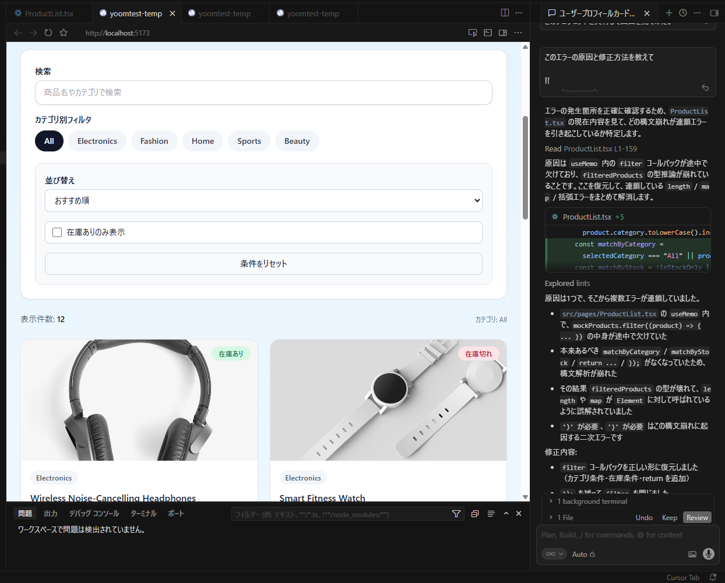Toggle the chat panel layout icon

coord(715,13)
